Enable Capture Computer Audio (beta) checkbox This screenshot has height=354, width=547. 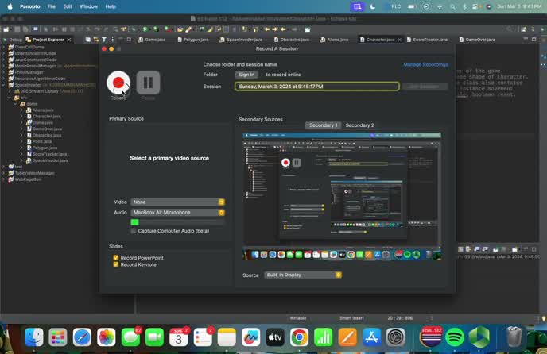click(134, 231)
